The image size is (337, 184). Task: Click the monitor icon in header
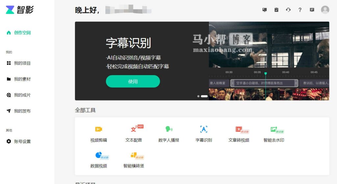click(265, 10)
